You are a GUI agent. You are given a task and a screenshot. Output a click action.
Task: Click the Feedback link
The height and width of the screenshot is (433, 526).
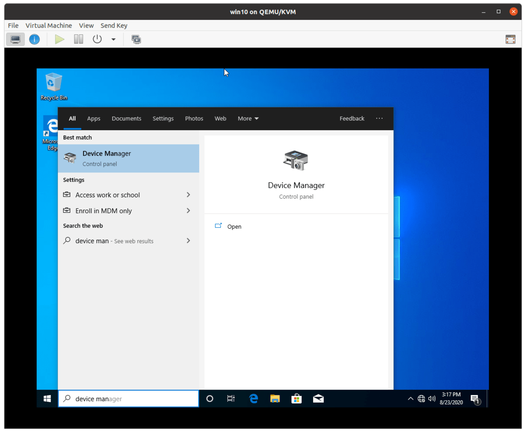[352, 119]
